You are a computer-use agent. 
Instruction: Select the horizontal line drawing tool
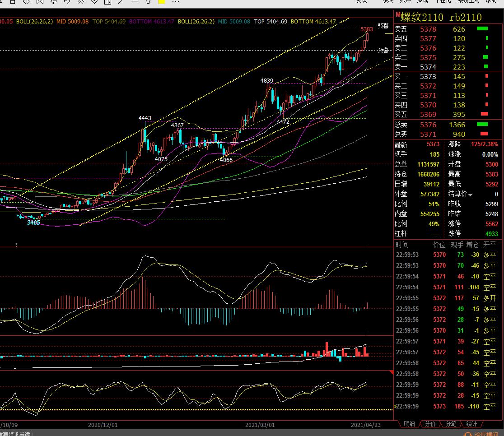(x=135, y=2)
